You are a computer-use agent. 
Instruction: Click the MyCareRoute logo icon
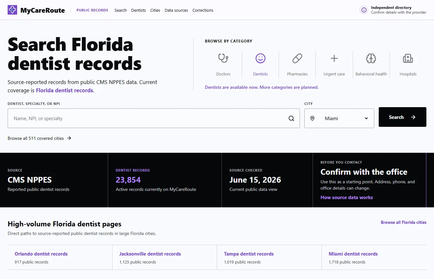click(x=12, y=10)
